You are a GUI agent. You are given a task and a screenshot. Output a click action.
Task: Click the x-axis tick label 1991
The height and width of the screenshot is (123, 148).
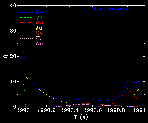pyautogui.click(x=139, y=110)
